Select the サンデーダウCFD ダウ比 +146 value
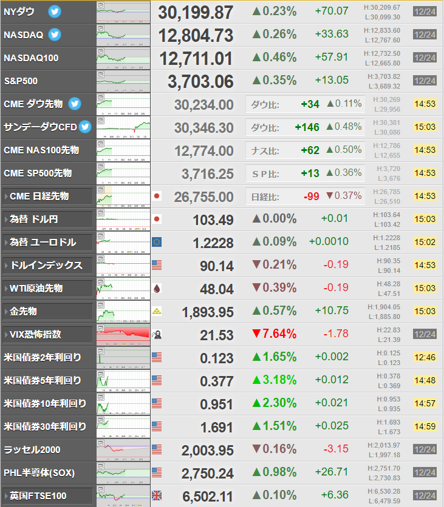 pos(307,127)
